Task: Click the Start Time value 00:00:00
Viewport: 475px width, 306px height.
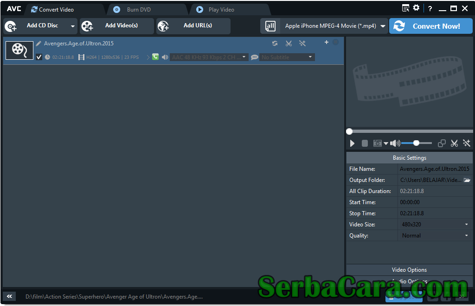Action: (410, 202)
